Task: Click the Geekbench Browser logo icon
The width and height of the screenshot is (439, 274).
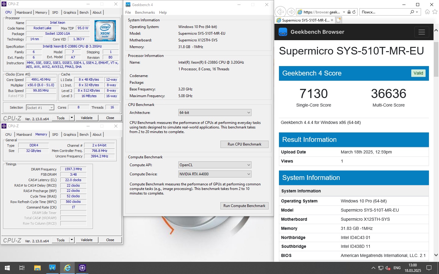Action: [x=283, y=32]
